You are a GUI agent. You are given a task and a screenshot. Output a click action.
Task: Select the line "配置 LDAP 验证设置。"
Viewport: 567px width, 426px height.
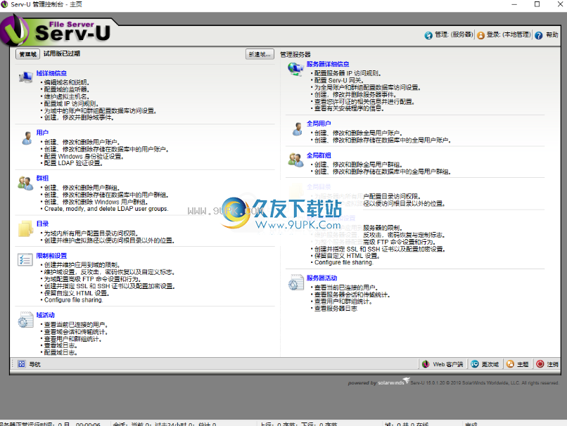[x=73, y=163]
